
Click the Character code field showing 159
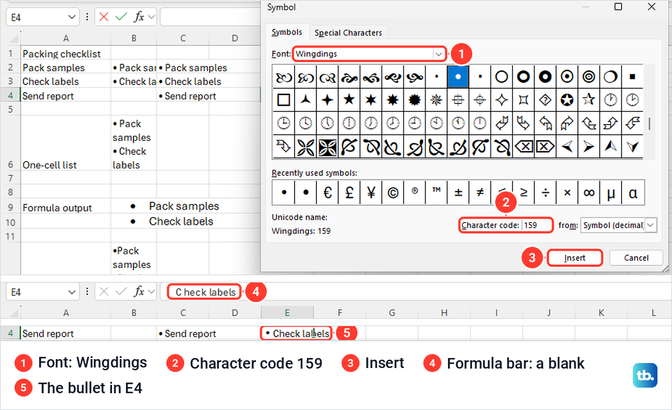pyautogui.click(x=537, y=225)
